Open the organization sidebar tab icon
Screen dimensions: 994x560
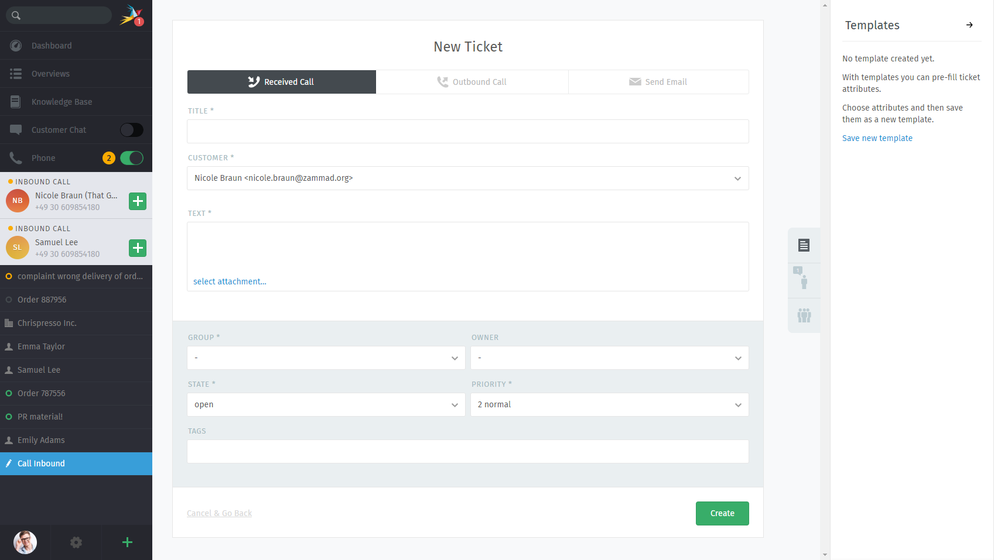click(x=804, y=315)
